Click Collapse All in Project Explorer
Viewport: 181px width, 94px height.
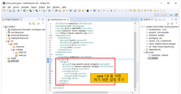(30, 24)
